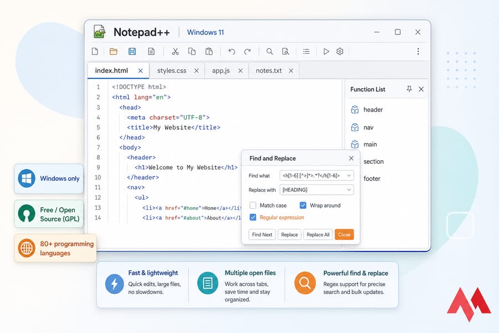Click the Replace button
This screenshot has height=333, width=499.
[x=289, y=235]
